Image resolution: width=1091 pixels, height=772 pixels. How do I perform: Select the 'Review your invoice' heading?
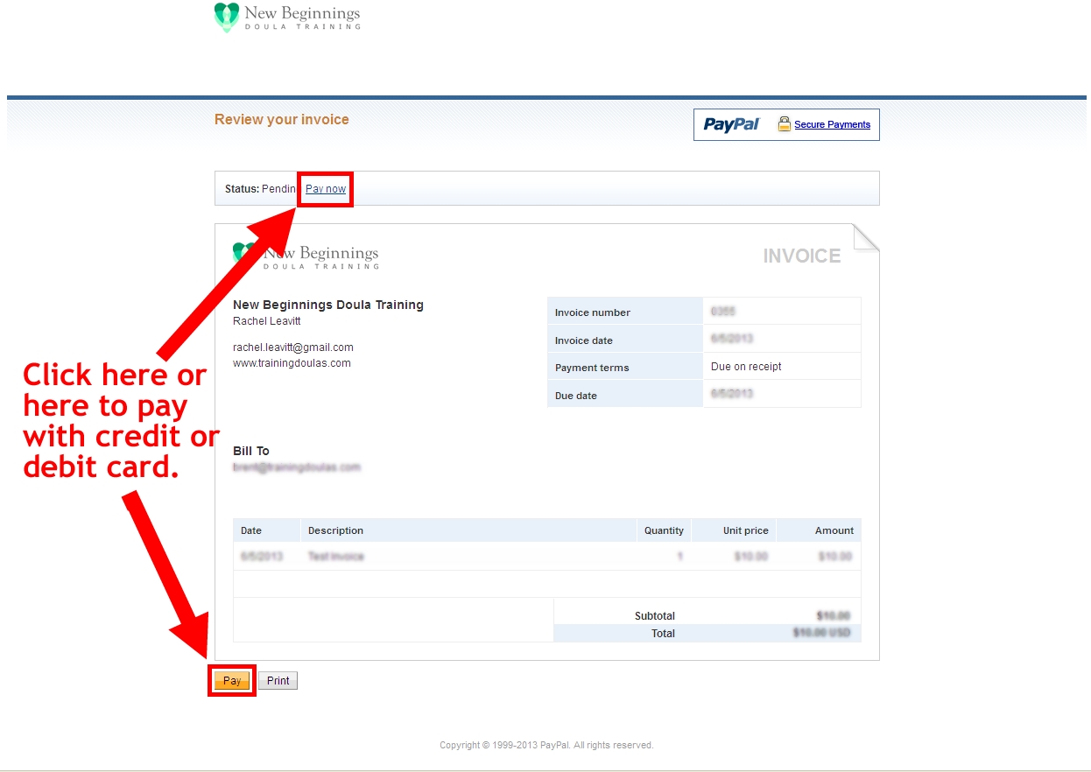click(x=282, y=120)
